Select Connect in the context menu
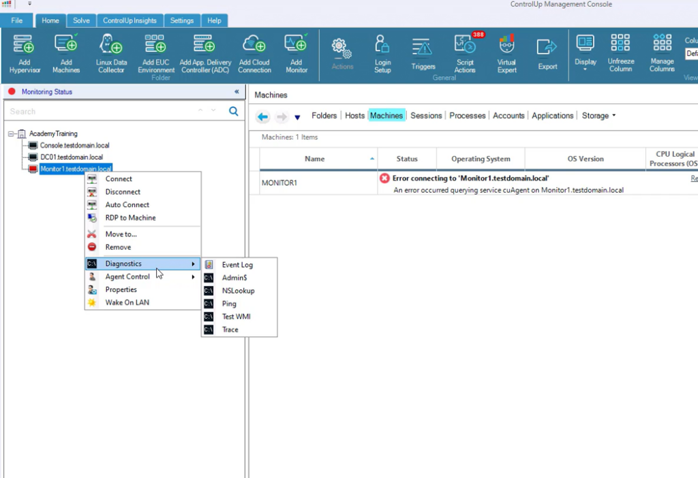 [142, 179]
